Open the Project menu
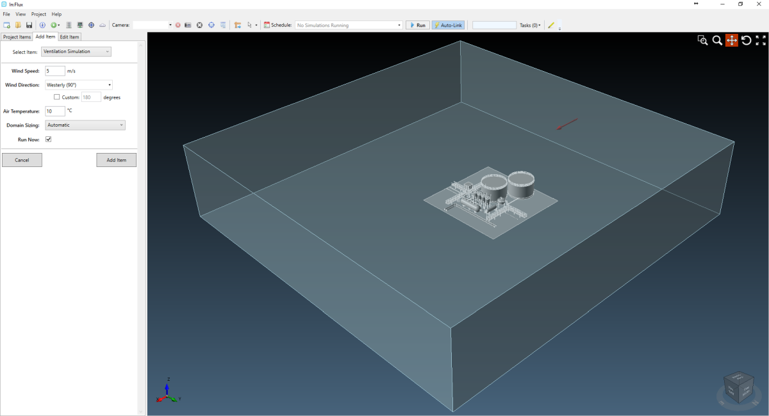Viewport: 769px width, 416px height. coord(38,14)
